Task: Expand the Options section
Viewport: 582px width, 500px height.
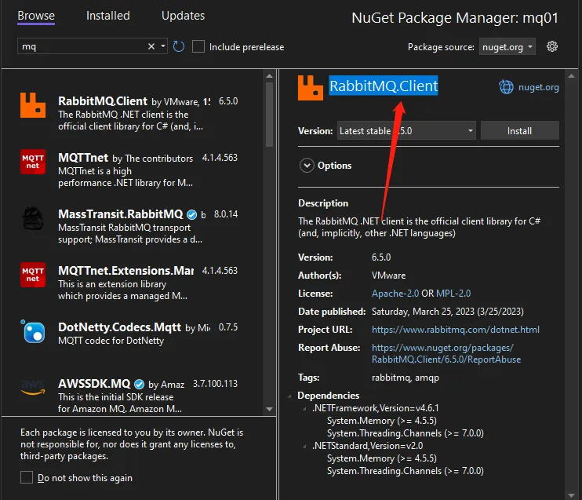Action: pos(307,166)
